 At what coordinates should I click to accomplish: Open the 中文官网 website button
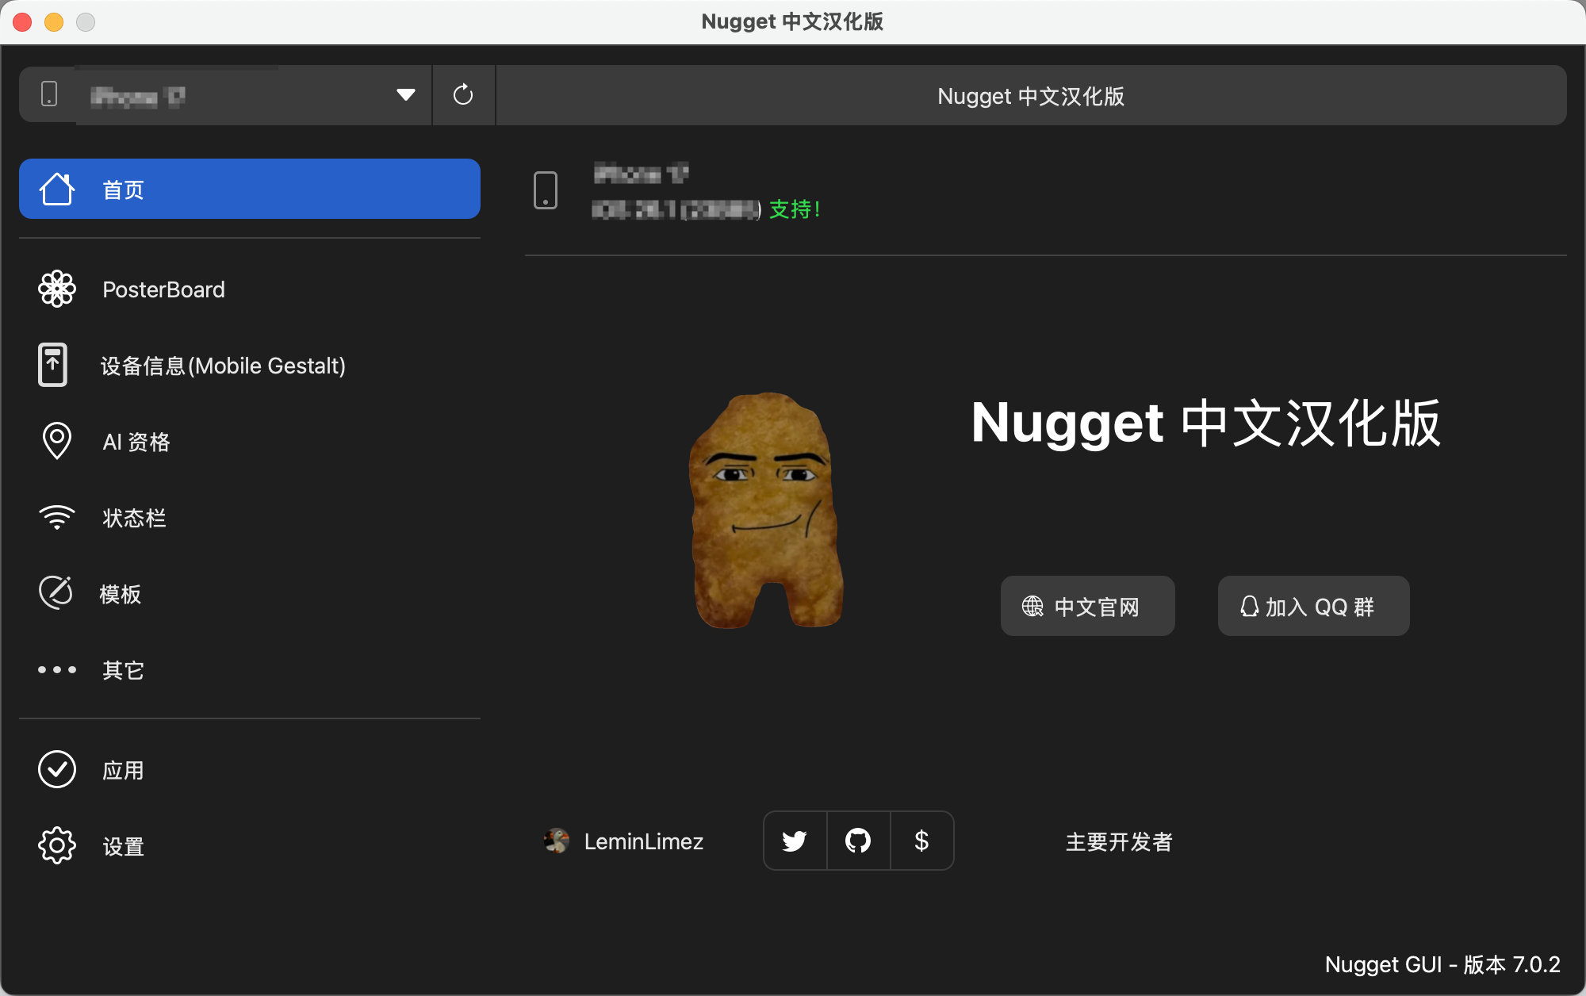[x=1088, y=606]
